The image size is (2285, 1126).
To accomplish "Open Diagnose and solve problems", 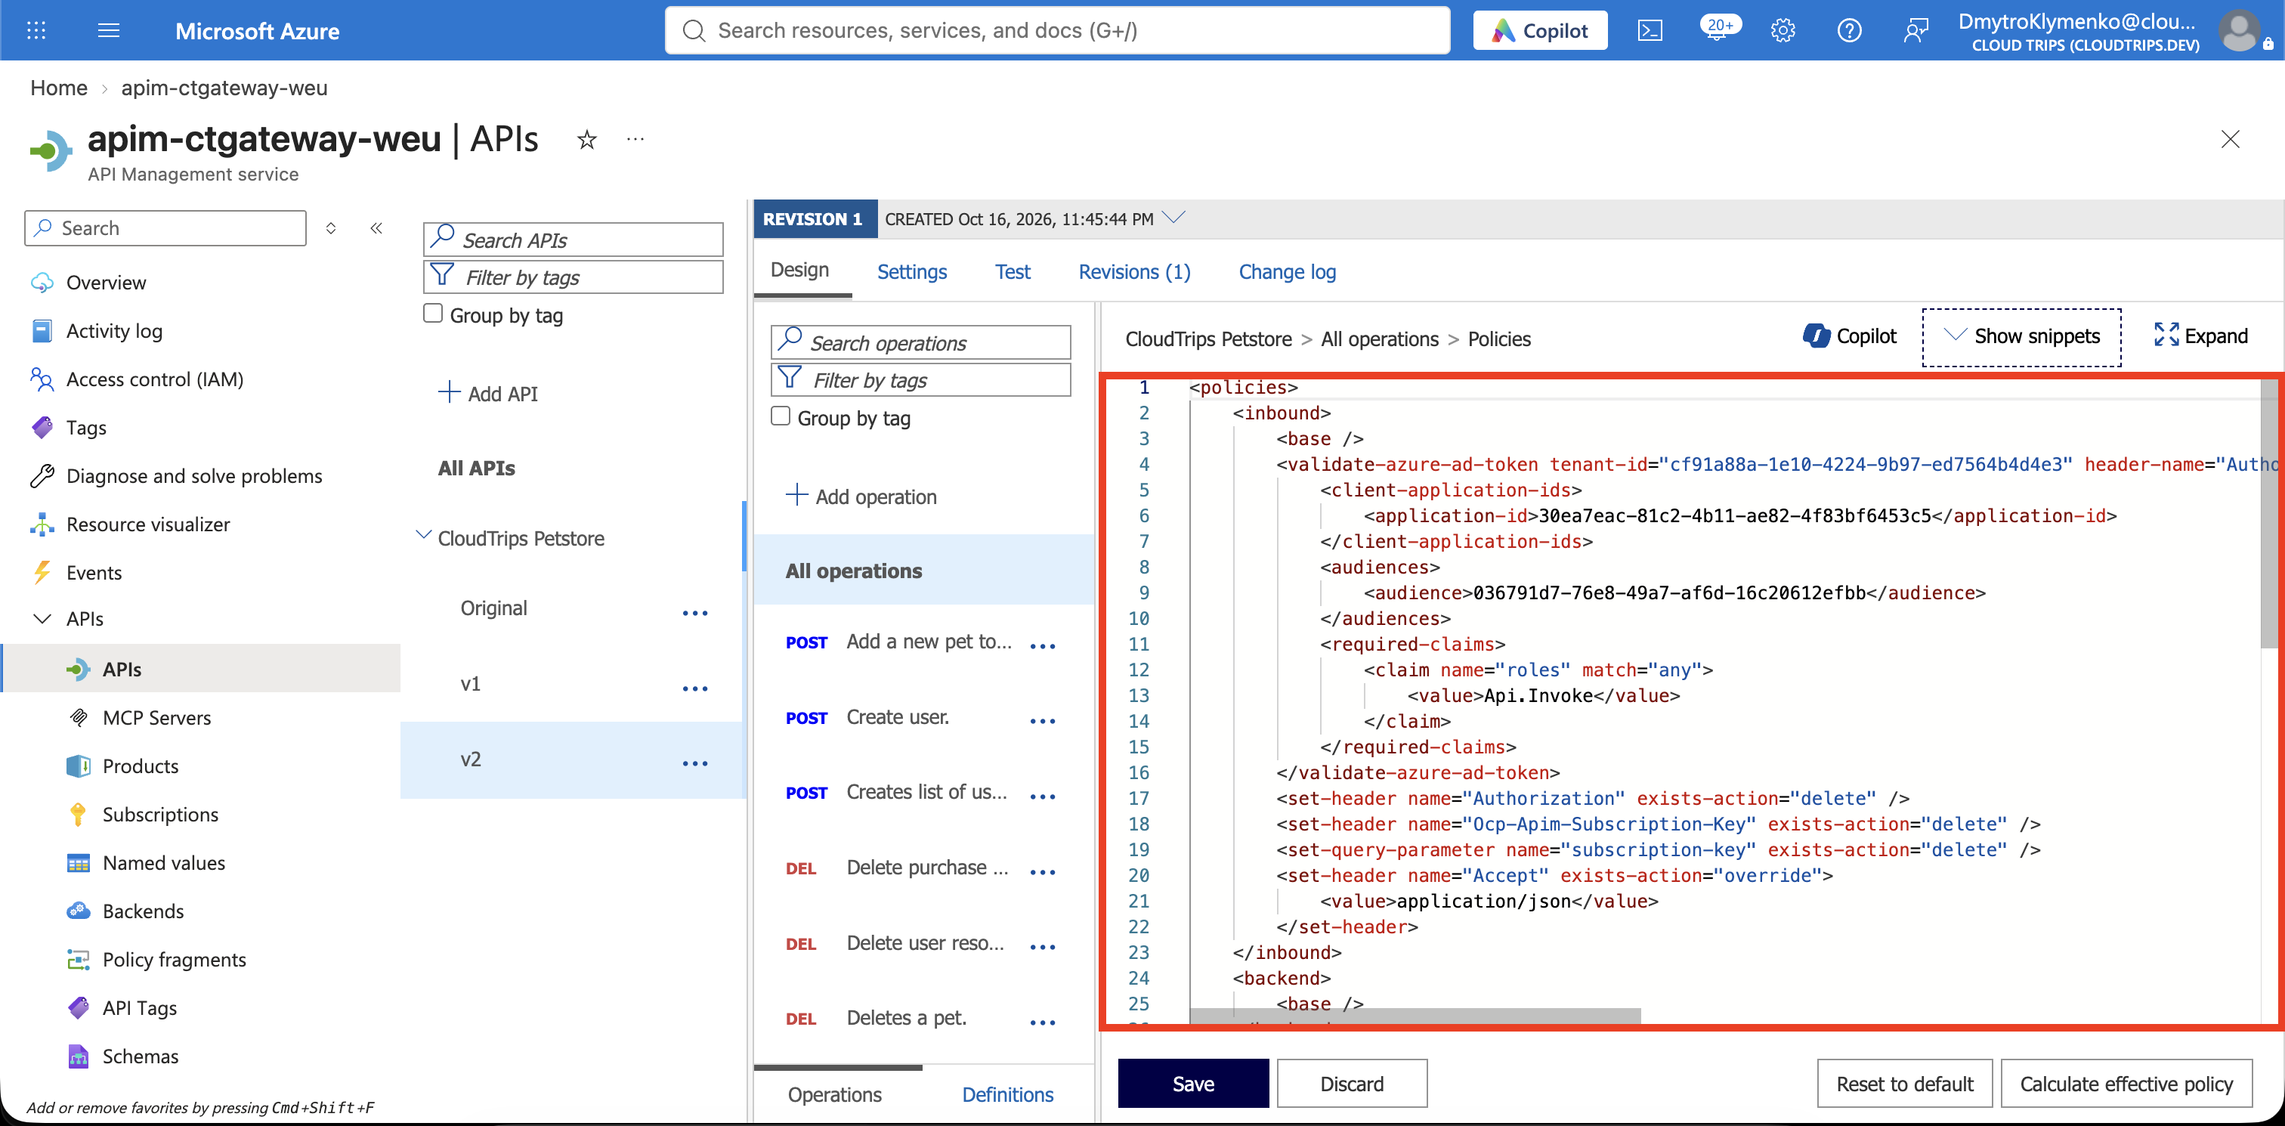I will coord(194,475).
